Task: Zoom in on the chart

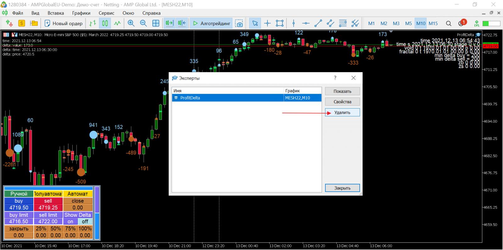Action: pos(131,23)
